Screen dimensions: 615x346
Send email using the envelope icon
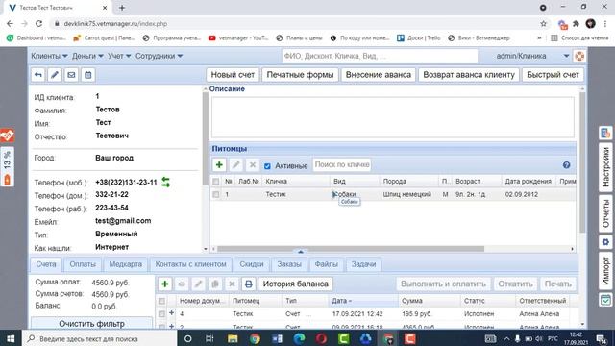[71, 75]
